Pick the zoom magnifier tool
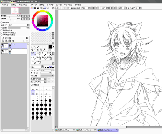The height and width of the screenshot is (134, 162). tap(35, 50)
